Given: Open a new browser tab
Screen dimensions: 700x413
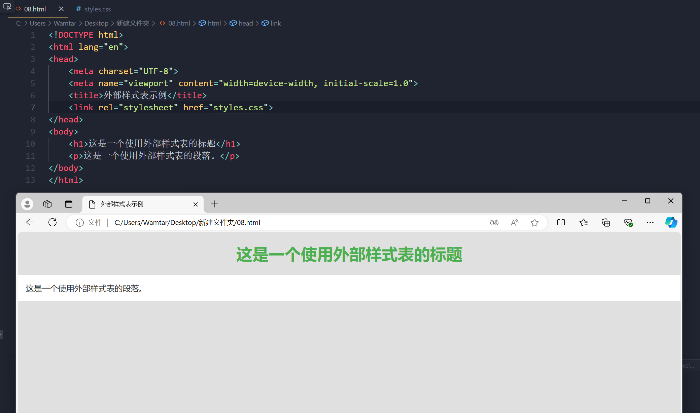Looking at the screenshot, I should (214, 204).
